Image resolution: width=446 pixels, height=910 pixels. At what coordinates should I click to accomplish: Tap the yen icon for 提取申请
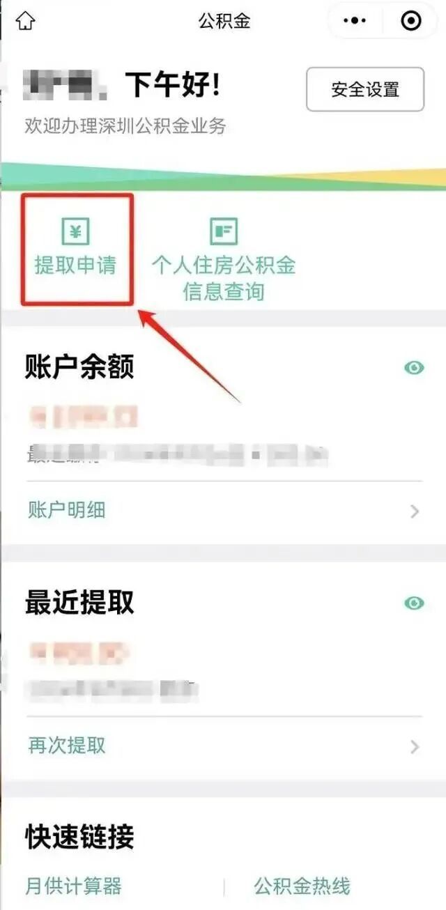click(x=75, y=231)
